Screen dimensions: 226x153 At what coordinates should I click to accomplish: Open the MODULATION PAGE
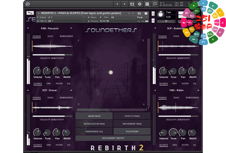[x=94, y=123]
